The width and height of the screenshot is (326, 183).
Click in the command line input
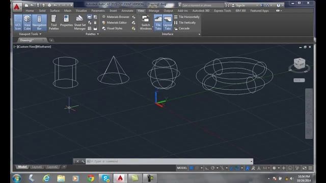(x=170, y=161)
